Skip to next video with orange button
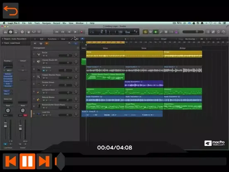This screenshot has width=229, height=172. click(x=44, y=161)
